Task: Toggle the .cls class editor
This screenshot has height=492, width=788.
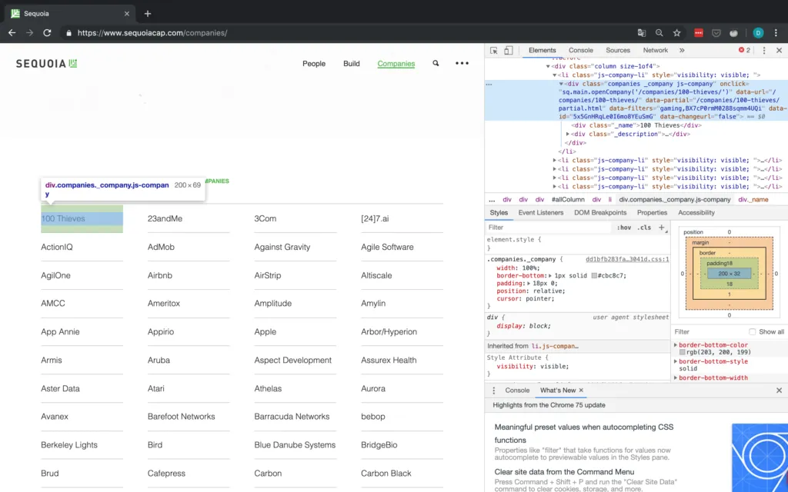Action: (644, 228)
